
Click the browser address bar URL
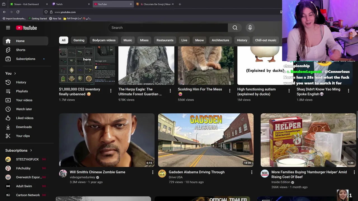coord(65,12)
